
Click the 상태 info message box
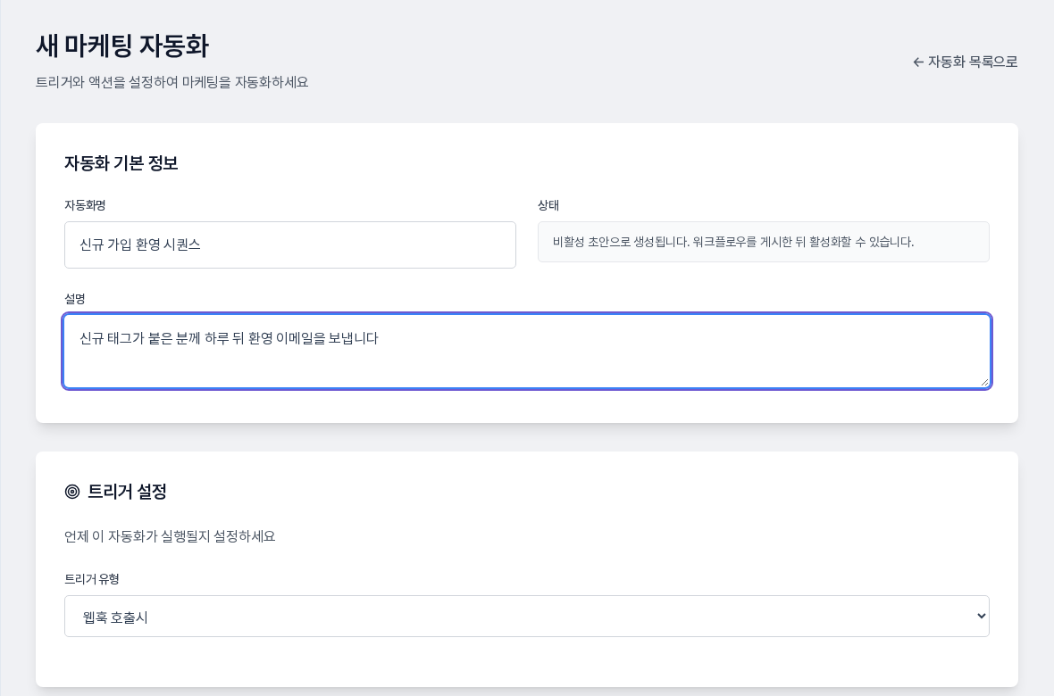764,242
